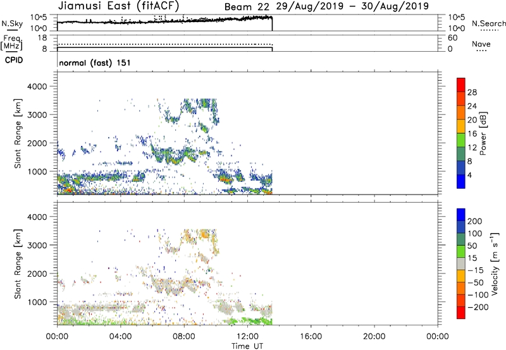Click the 'Freq. [MHz]' axis label

12,42
